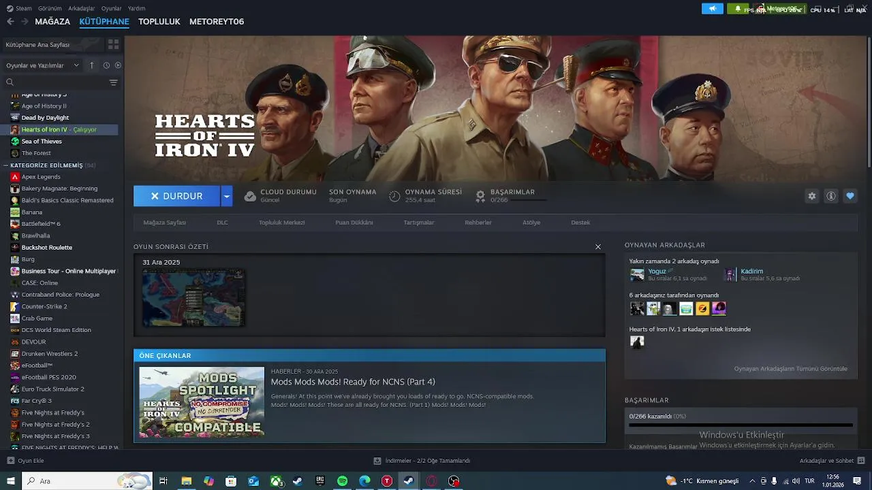Open the Arkadaşlar menu
The image size is (872, 490).
(x=82, y=8)
